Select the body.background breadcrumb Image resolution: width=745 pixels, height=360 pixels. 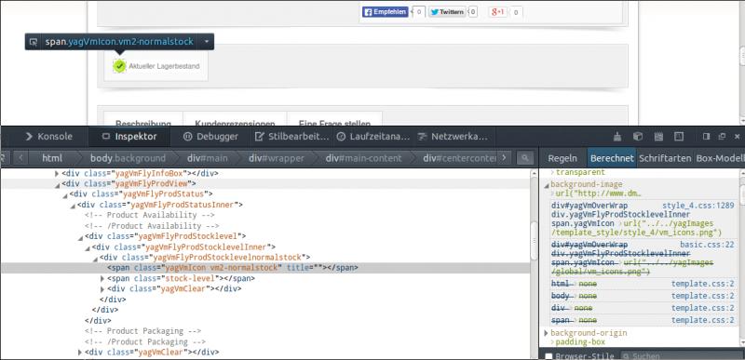pos(128,158)
